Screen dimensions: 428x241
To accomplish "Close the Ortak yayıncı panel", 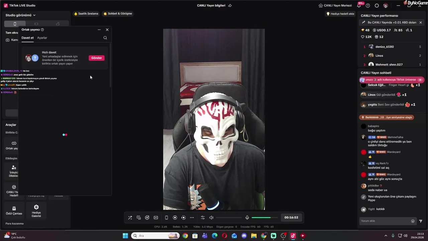I will (x=107, y=30).
